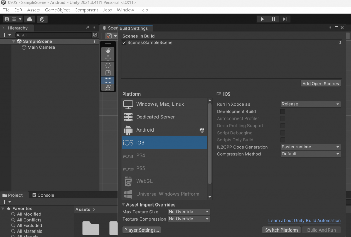Screen dimensions: 351x237
Task: Open Component menu
Action: (x=86, y=10)
